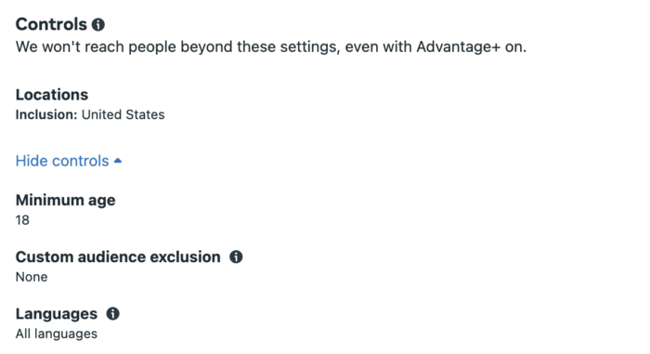This screenshot has width=650, height=354.
Task: Collapse the section via Hide controls link
Action: 62,161
